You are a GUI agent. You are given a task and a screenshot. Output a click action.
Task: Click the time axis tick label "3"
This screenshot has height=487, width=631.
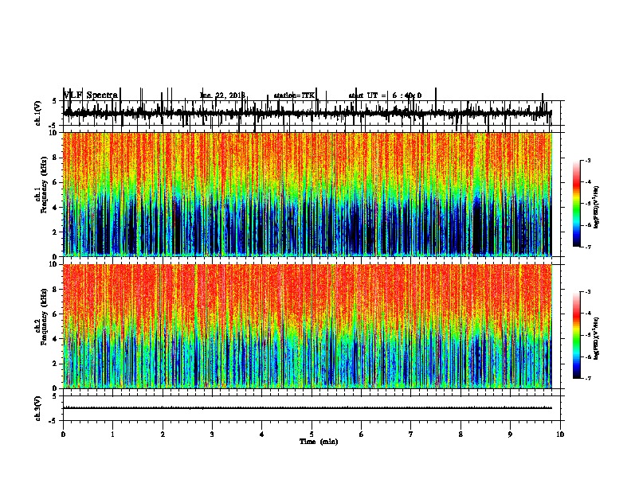click(x=212, y=434)
